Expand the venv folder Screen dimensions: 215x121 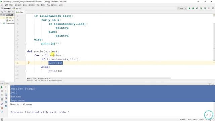click(x=4, y=18)
